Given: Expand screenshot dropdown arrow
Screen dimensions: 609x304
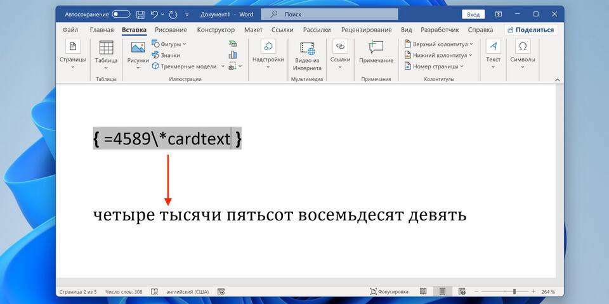Looking at the screenshot, I should 240,66.
